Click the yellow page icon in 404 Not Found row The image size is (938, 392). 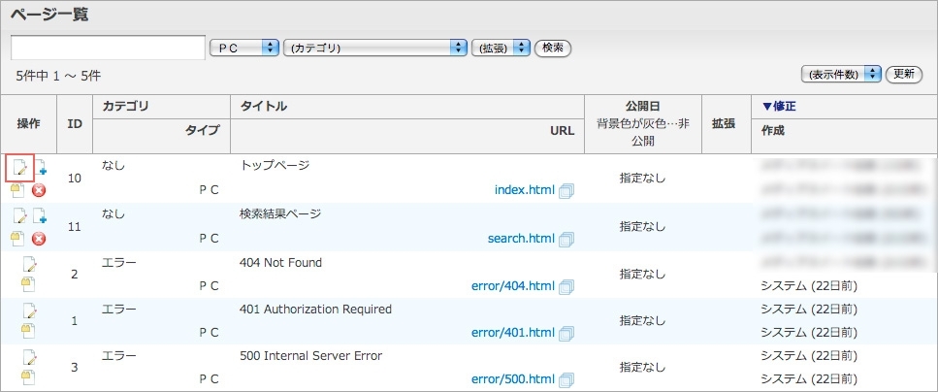coord(28,285)
